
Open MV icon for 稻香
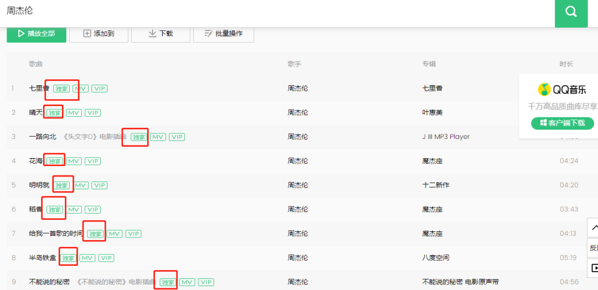74,210
